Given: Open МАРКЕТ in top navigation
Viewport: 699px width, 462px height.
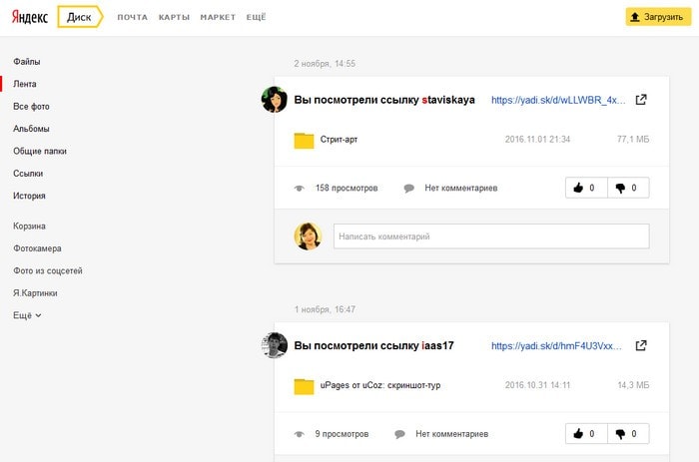Looking at the screenshot, I should click(x=218, y=17).
